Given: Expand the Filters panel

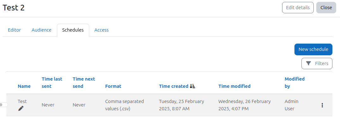Looking at the screenshot, I should pos(317,63).
